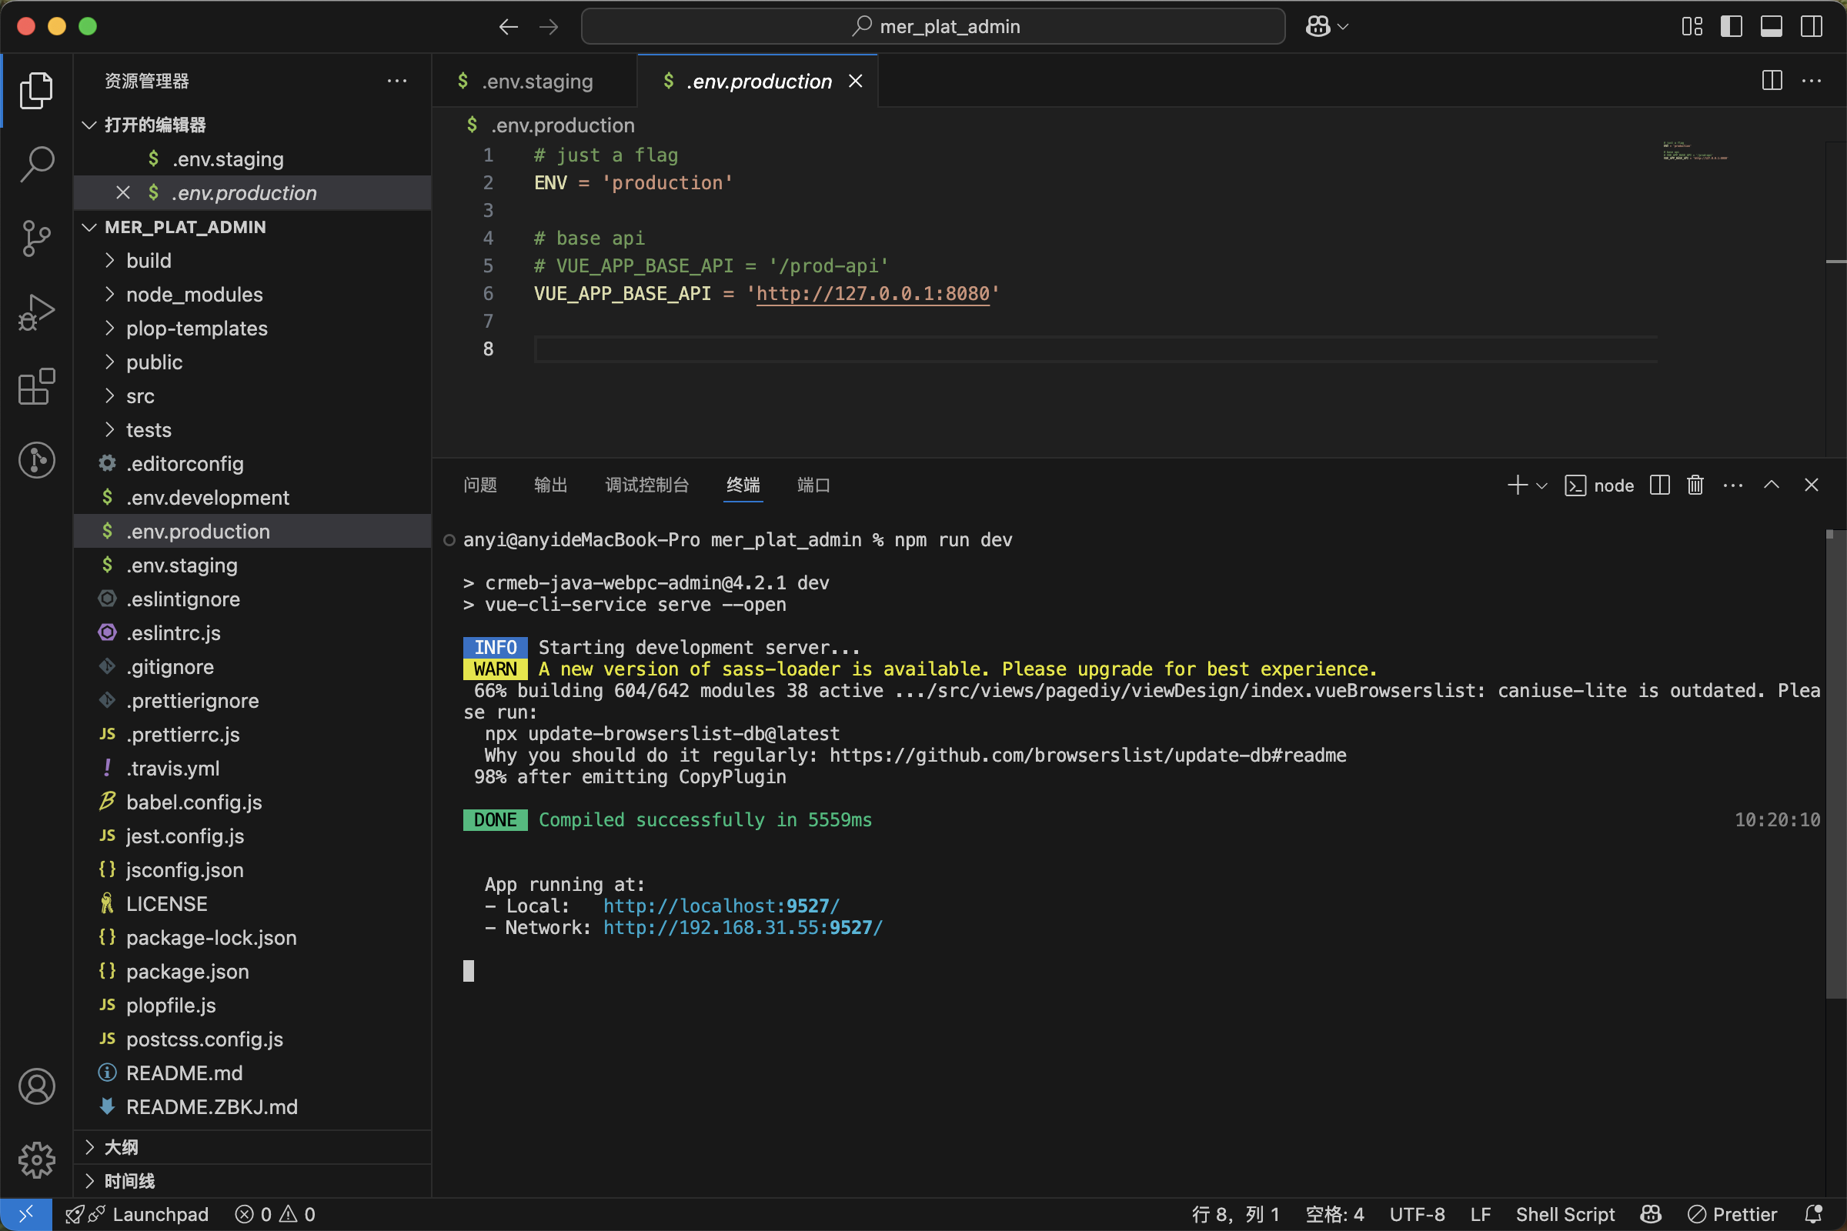Toggle the primary sidebar visibility
The image size is (1847, 1231).
[x=1731, y=27]
